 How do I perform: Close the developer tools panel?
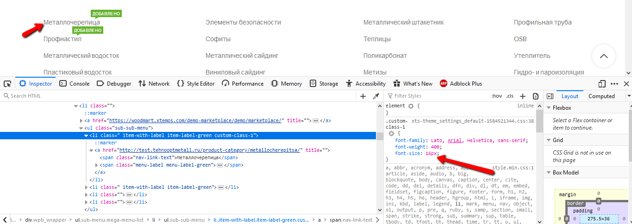click(x=626, y=84)
